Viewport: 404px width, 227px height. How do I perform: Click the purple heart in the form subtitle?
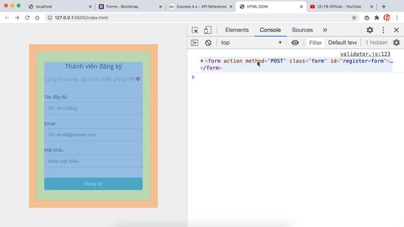pos(138,79)
